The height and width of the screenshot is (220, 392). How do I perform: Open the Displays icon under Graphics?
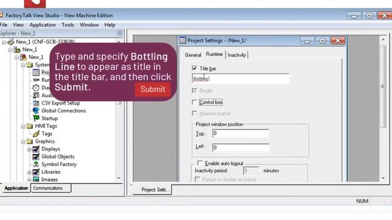pos(36,149)
